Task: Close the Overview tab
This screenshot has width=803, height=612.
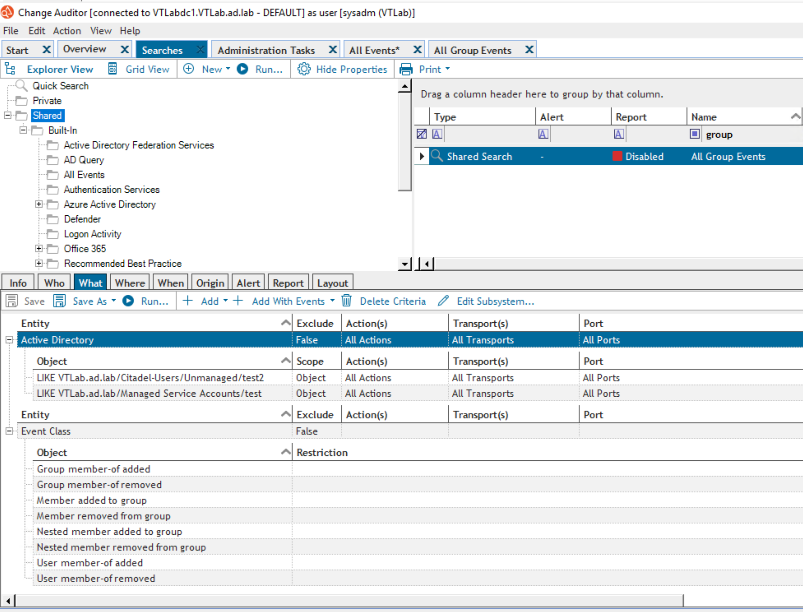Action: (x=125, y=50)
